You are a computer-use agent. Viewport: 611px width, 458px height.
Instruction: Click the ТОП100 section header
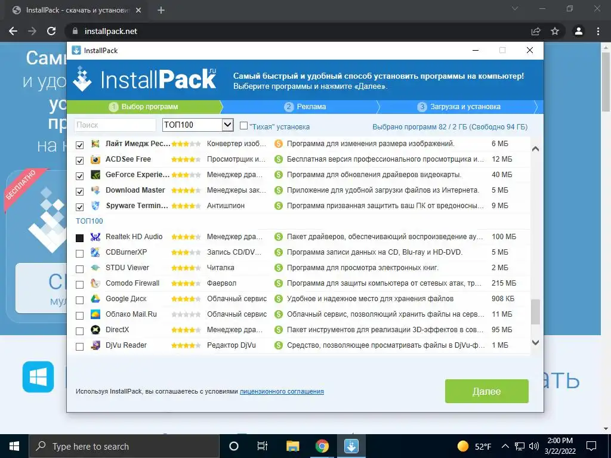(x=90, y=221)
